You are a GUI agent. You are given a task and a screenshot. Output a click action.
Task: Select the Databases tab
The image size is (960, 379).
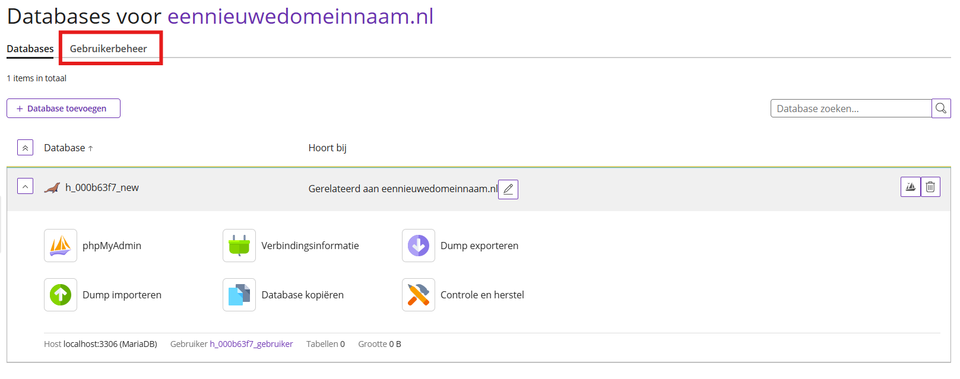click(x=30, y=49)
